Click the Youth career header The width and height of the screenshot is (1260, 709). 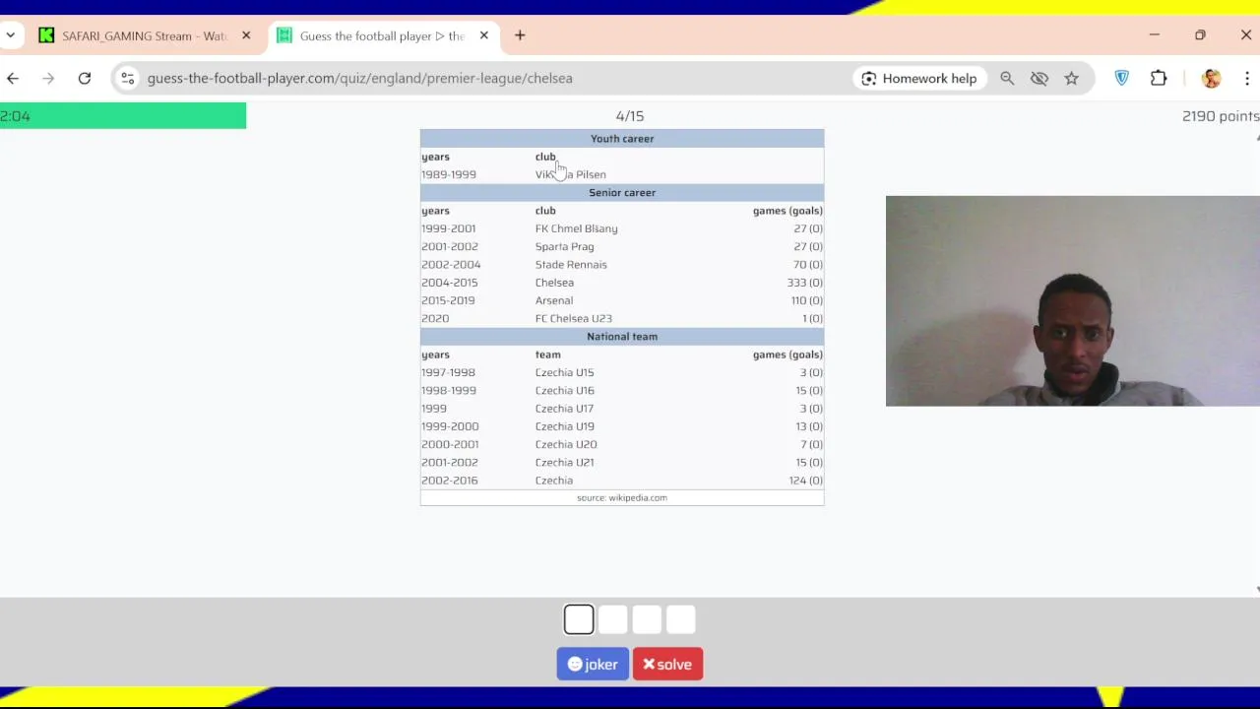622,139
